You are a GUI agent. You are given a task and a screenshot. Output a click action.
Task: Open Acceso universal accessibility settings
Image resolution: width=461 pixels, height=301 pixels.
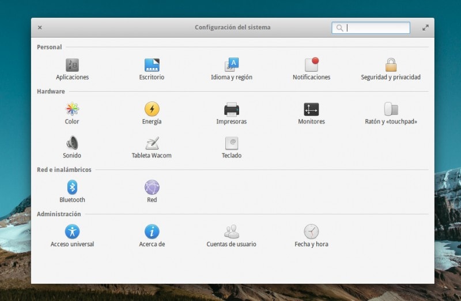pos(72,232)
